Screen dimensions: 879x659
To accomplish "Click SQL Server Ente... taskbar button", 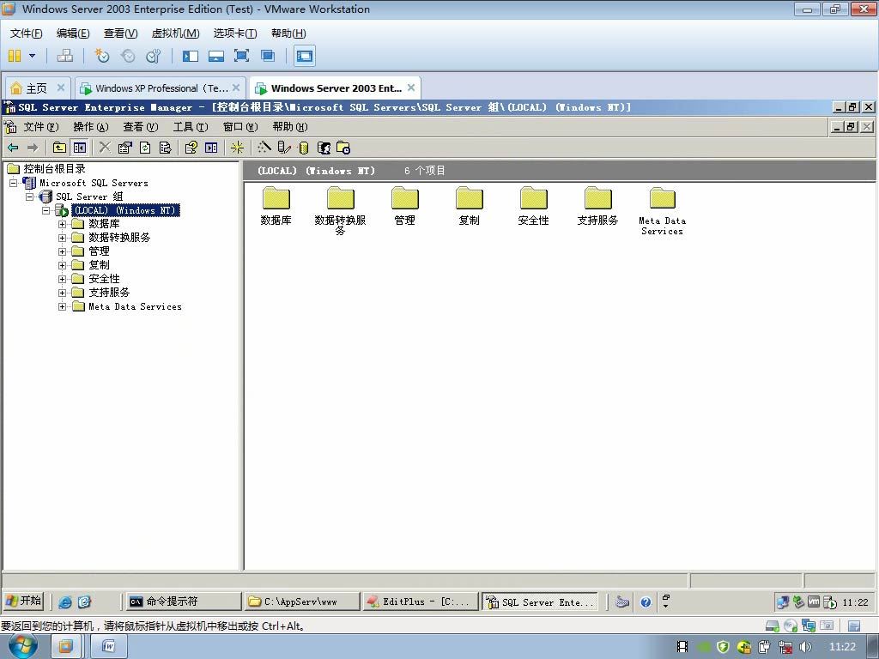I will tap(539, 602).
